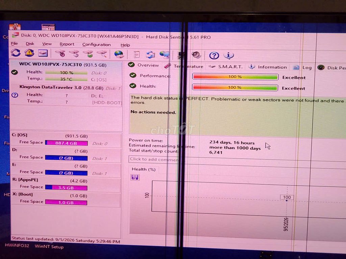The height and width of the screenshot is (259, 346).
Task: Click the disk panel toolbar icon
Action: (x=43, y=53)
